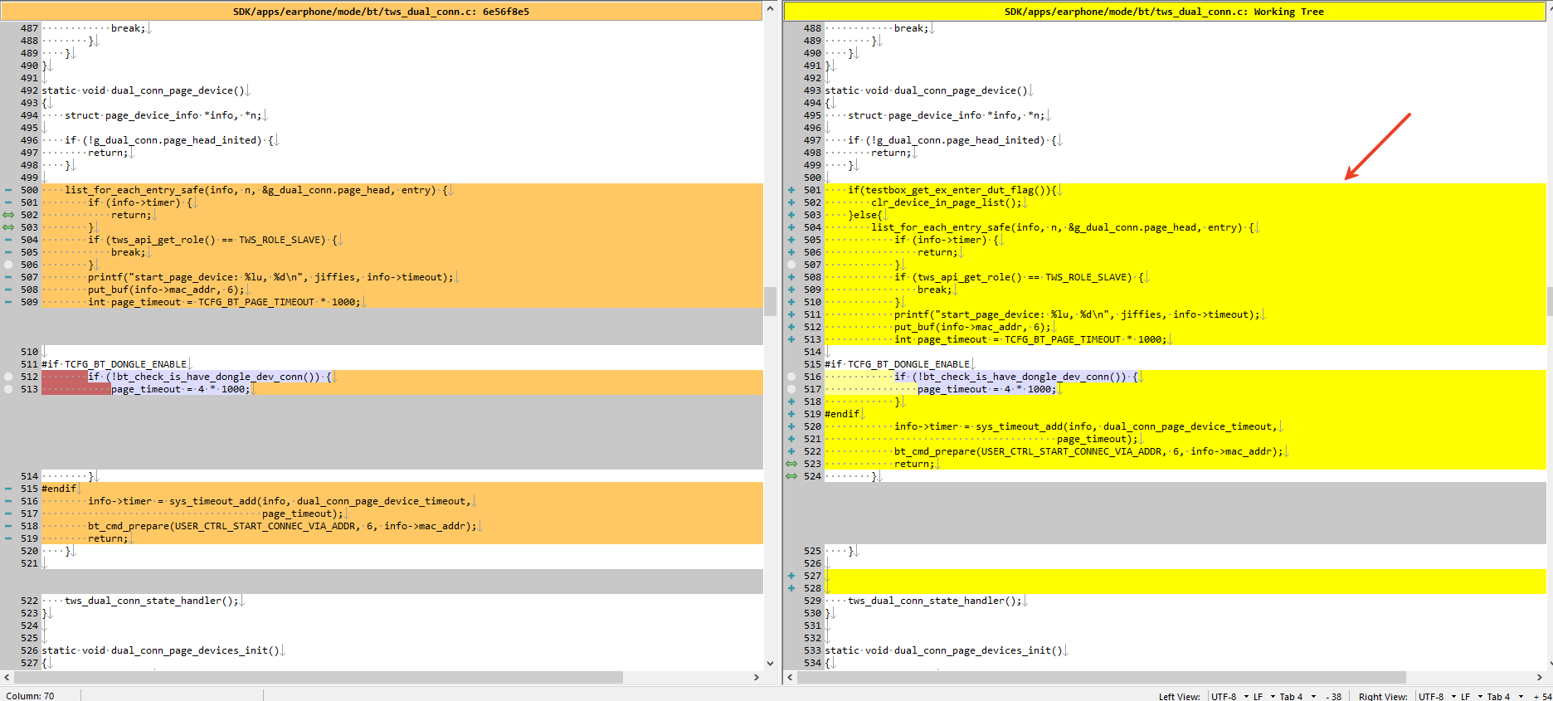Click the added-line plus marker at right line 528

point(791,588)
